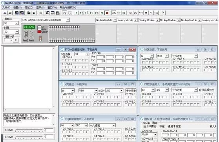The width and height of the screenshot is (219, 142).
Task: Click the STC timer window title icon
Action: (62, 49)
